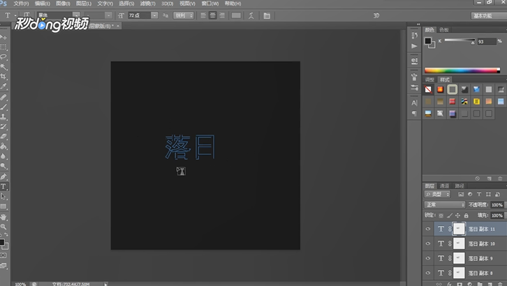Open the Brush Presets icon in dock
This screenshot has width=507, height=286.
click(x=414, y=87)
